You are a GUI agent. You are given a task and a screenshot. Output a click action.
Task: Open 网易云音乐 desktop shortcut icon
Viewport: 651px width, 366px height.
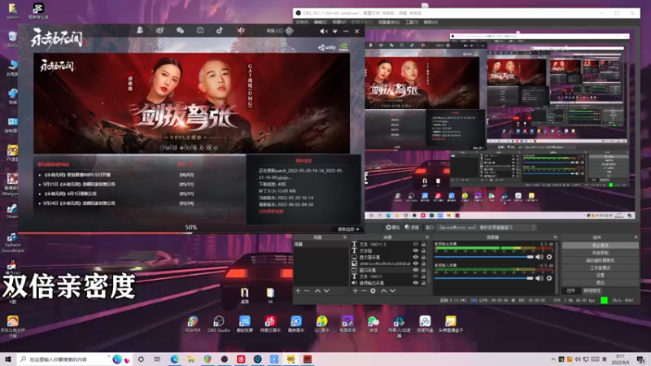(270, 324)
